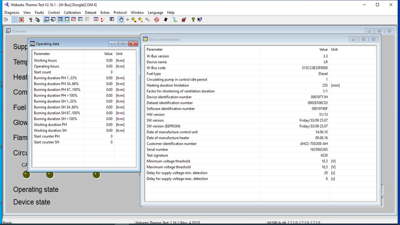Click the Operating data window title icon
This screenshot has width=400, height=225.
coord(32,44)
